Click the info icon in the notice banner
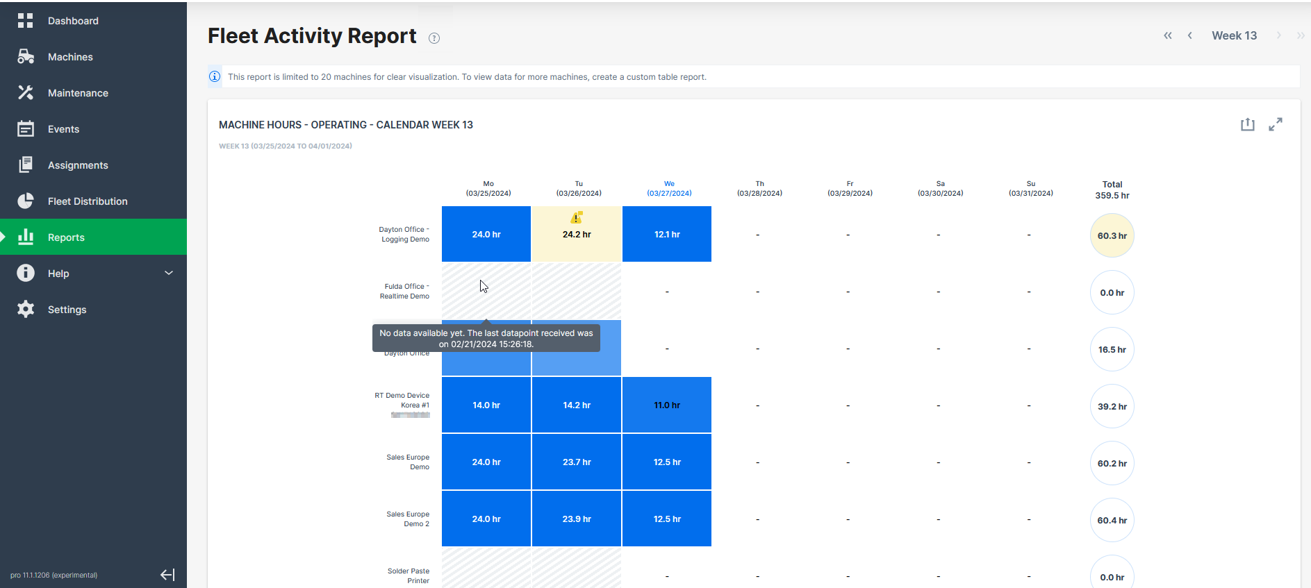This screenshot has width=1311, height=588. coord(215,76)
